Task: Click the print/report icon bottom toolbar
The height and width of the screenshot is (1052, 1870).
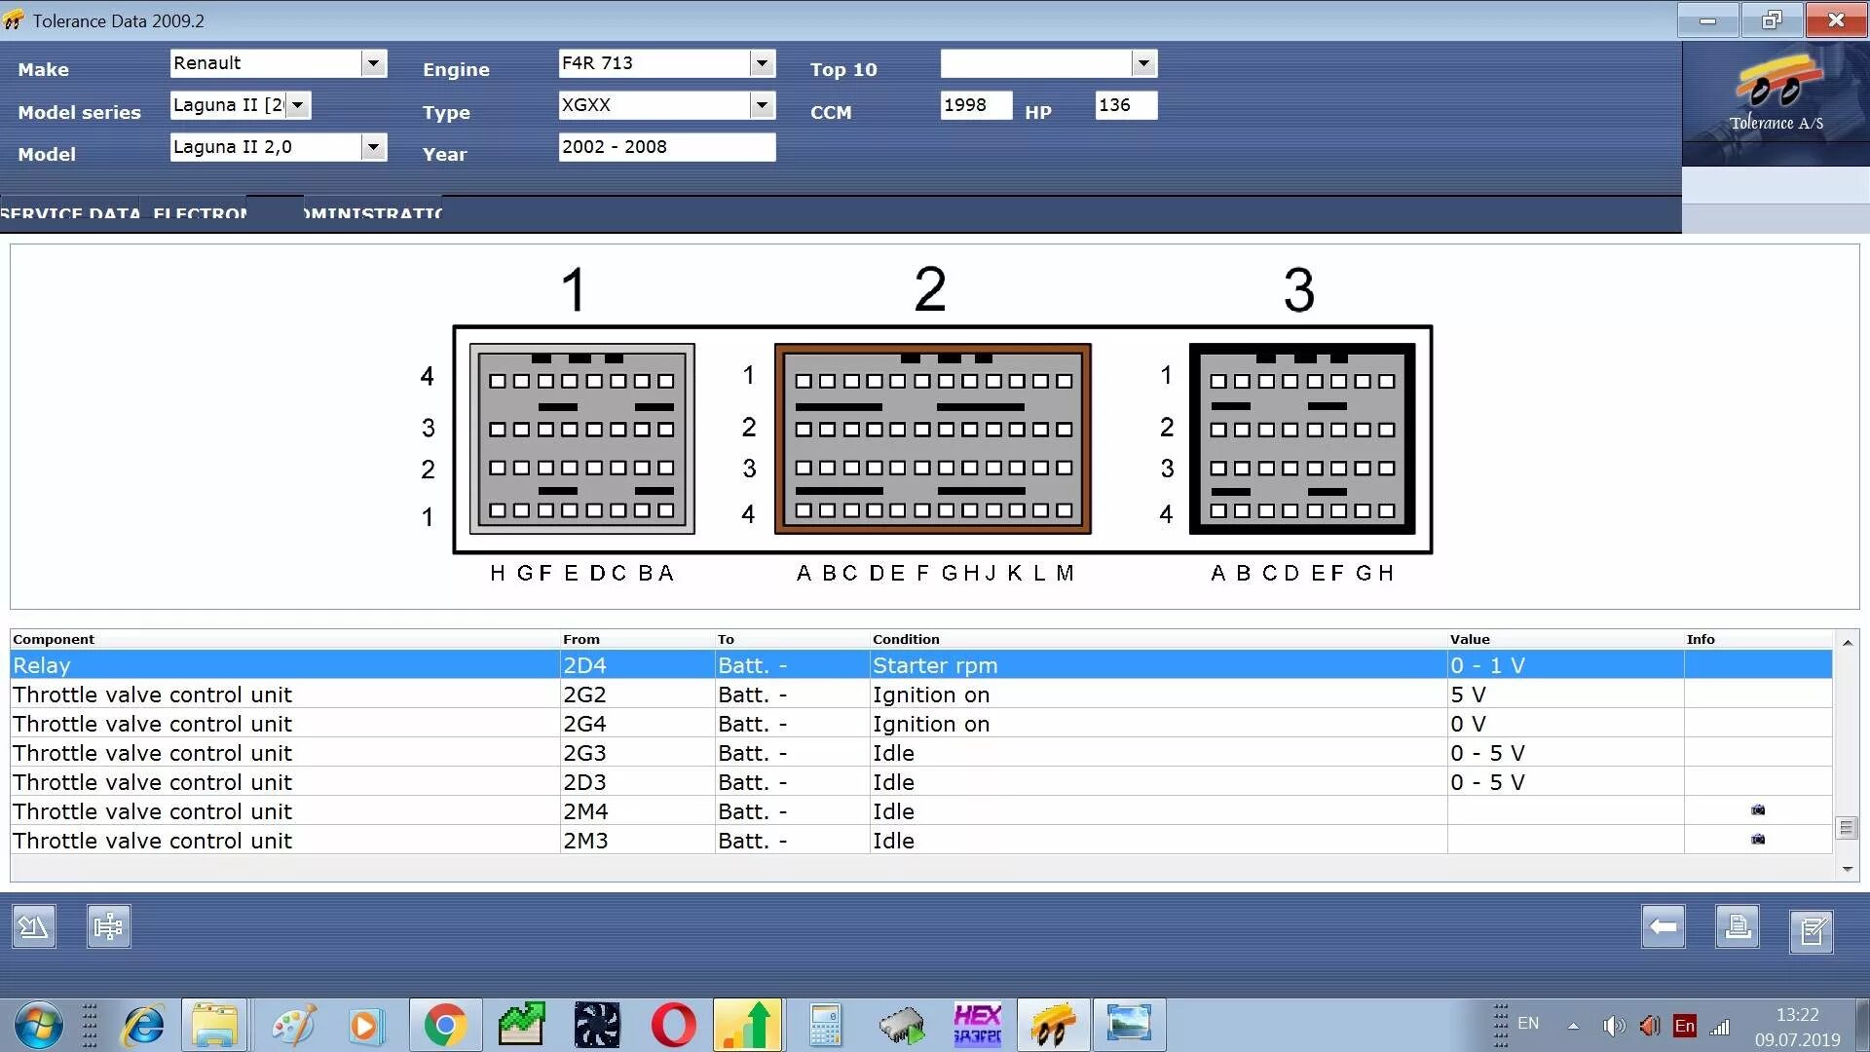Action: tap(1739, 926)
